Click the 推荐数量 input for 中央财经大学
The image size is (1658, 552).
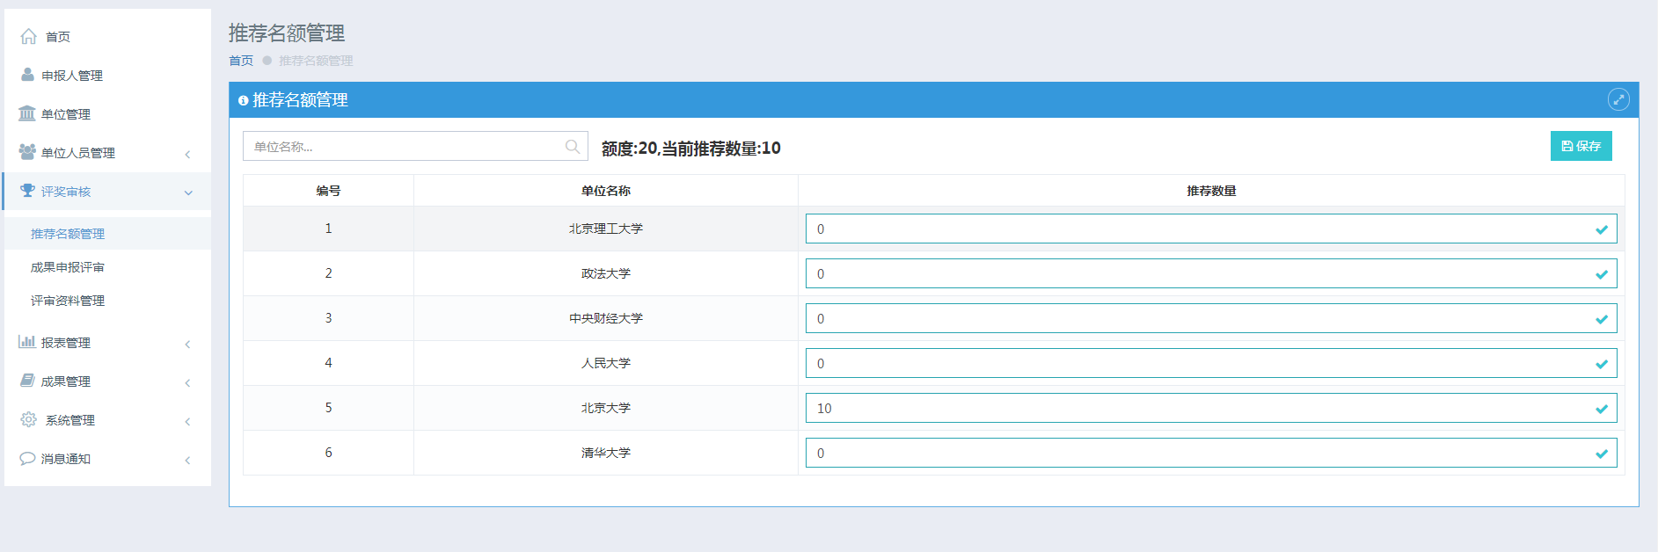coord(1211,318)
